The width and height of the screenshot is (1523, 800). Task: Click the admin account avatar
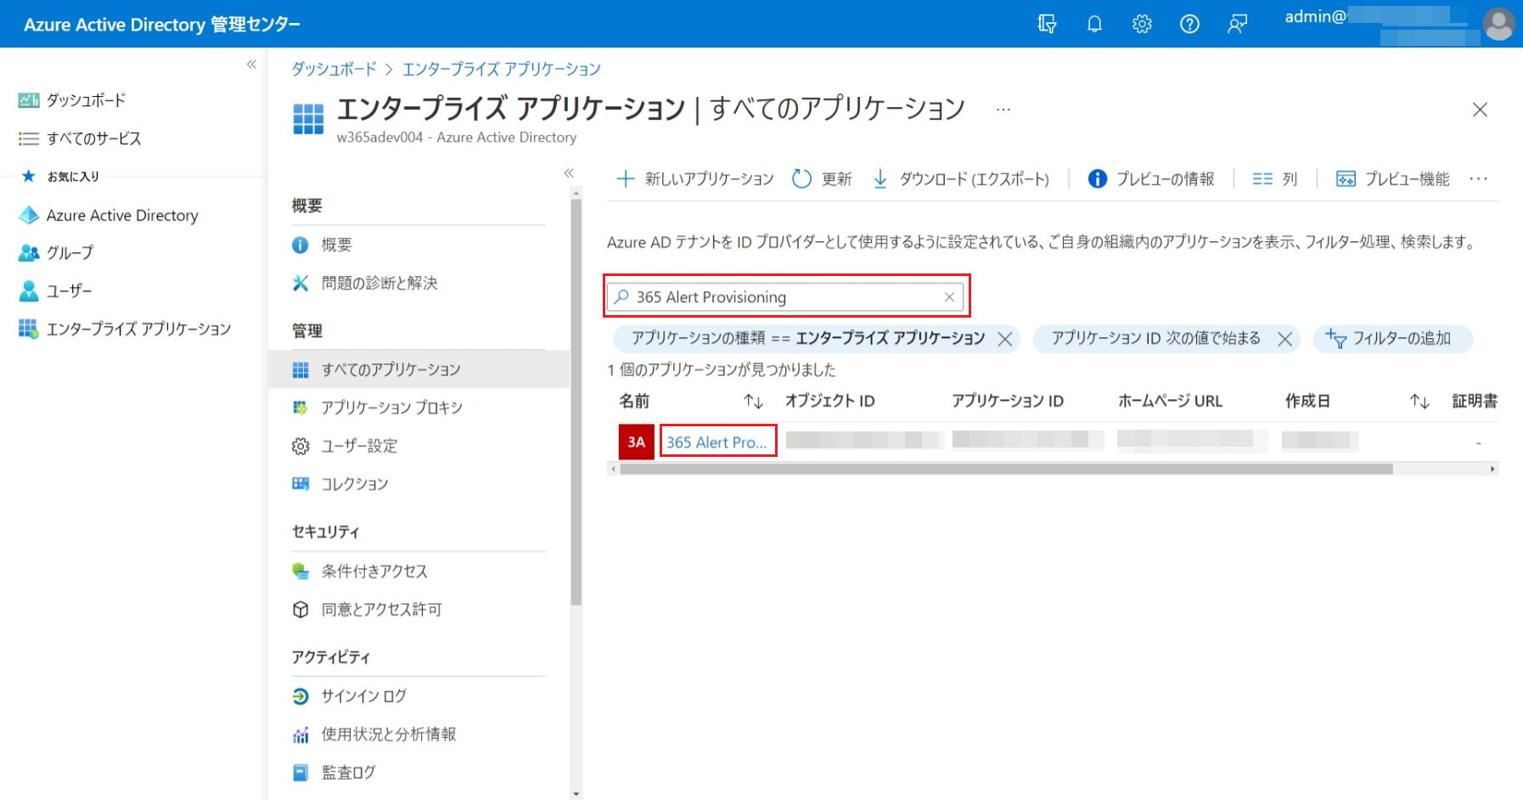[x=1498, y=24]
